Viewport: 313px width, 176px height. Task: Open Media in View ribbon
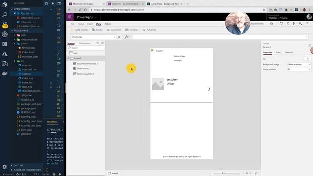tap(97, 30)
